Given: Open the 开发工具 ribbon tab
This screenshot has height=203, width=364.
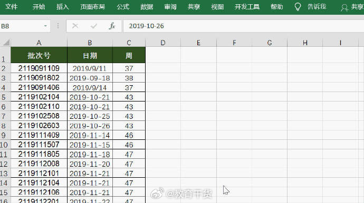Looking at the screenshot, I should [x=247, y=7].
